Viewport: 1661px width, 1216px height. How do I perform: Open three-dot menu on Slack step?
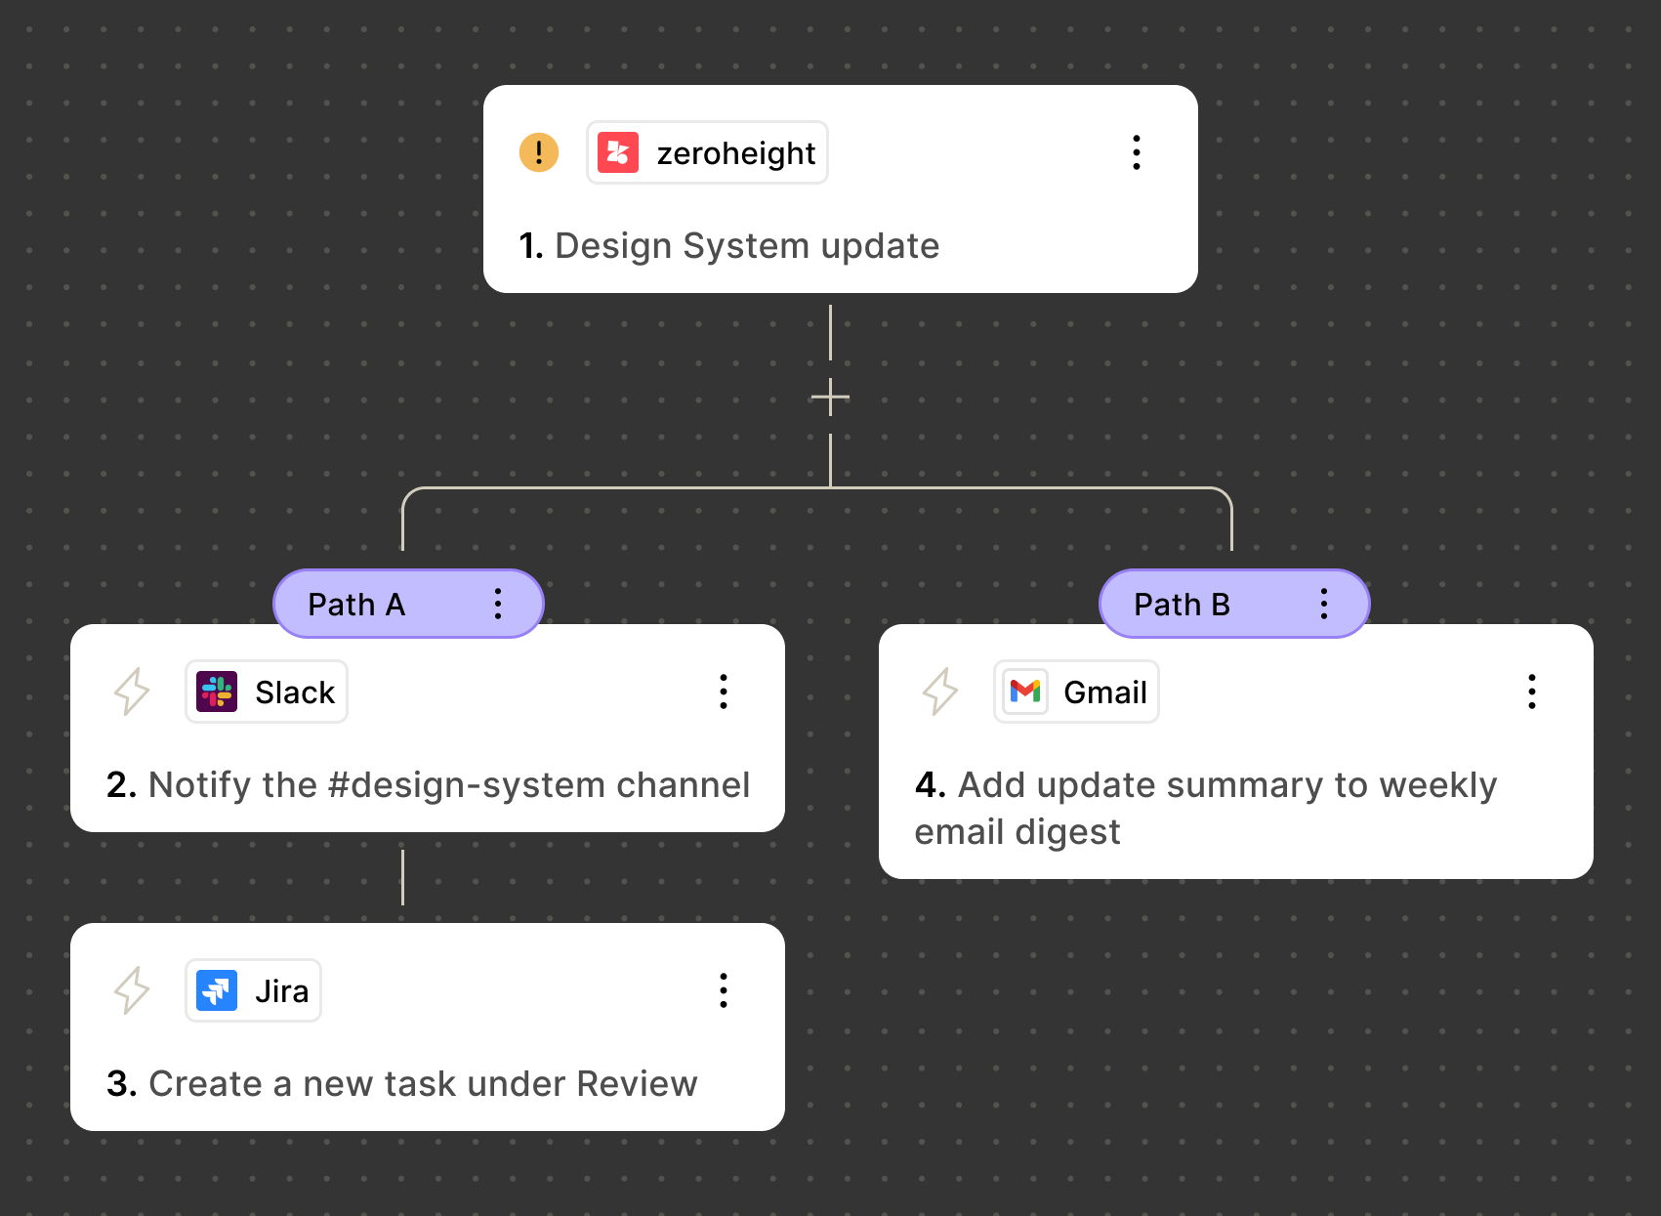[724, 692]
